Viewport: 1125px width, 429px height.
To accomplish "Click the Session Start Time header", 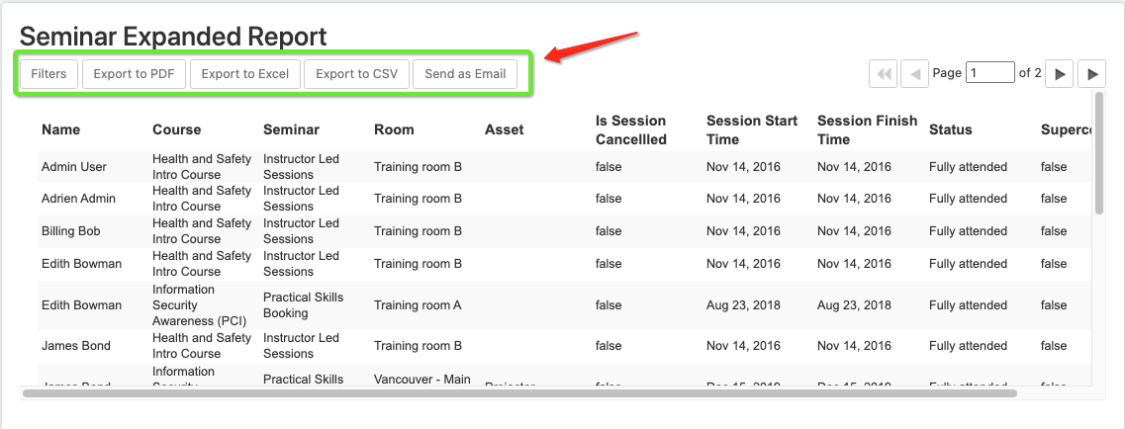I will [x=752, y=129].
